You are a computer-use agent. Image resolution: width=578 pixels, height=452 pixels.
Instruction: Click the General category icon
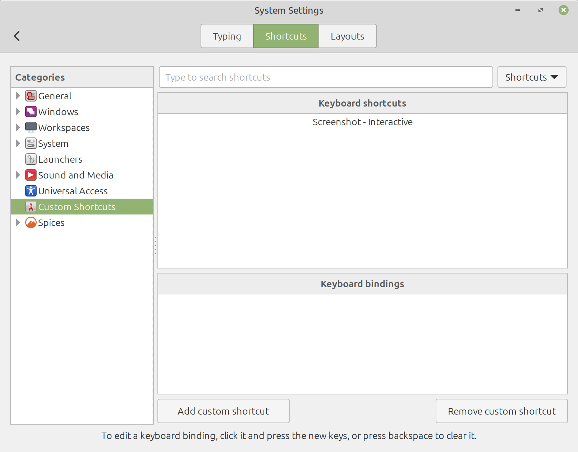tap(31, 96)
